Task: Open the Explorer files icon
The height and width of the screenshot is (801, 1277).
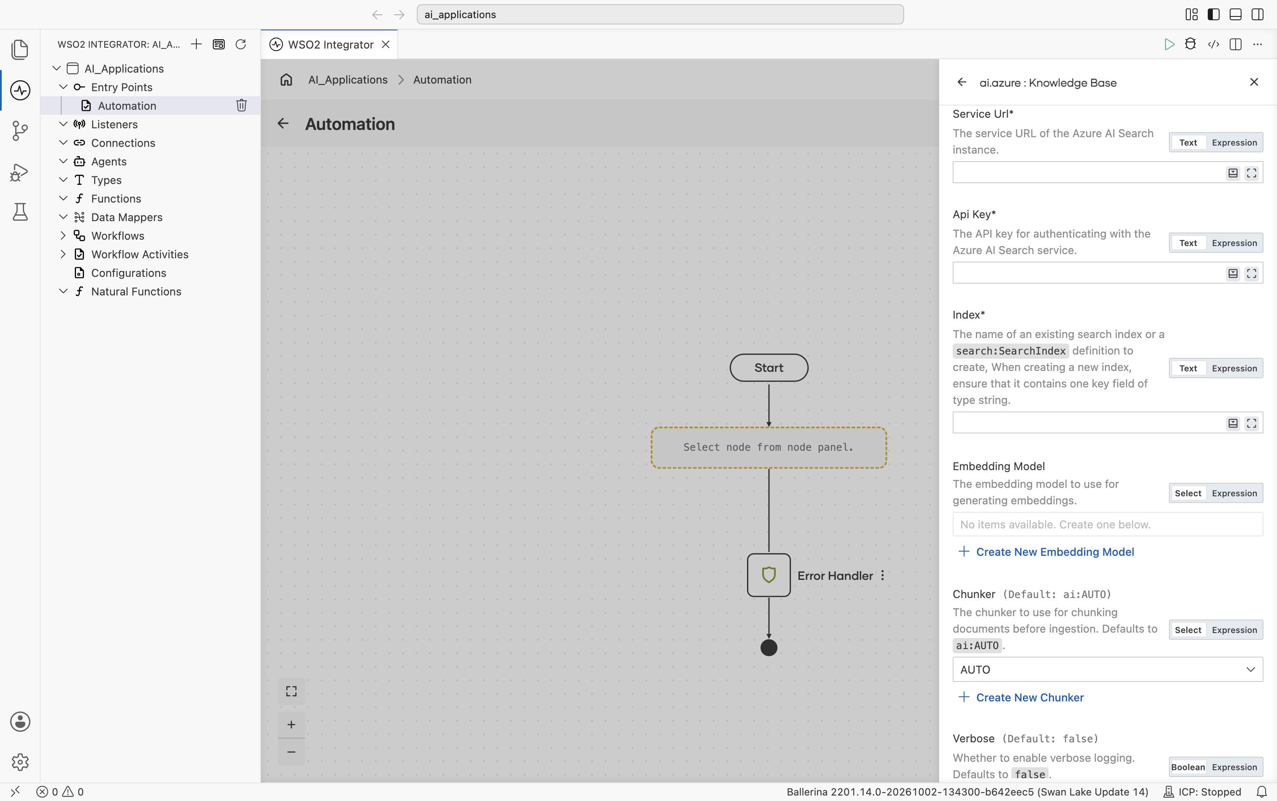Action: pyautogui.click(x=19, y=49)
